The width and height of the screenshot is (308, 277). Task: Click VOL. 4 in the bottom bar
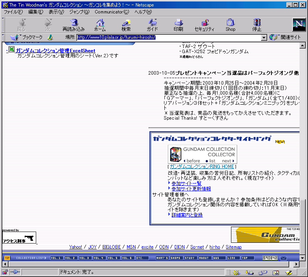[x=99, y=258]
